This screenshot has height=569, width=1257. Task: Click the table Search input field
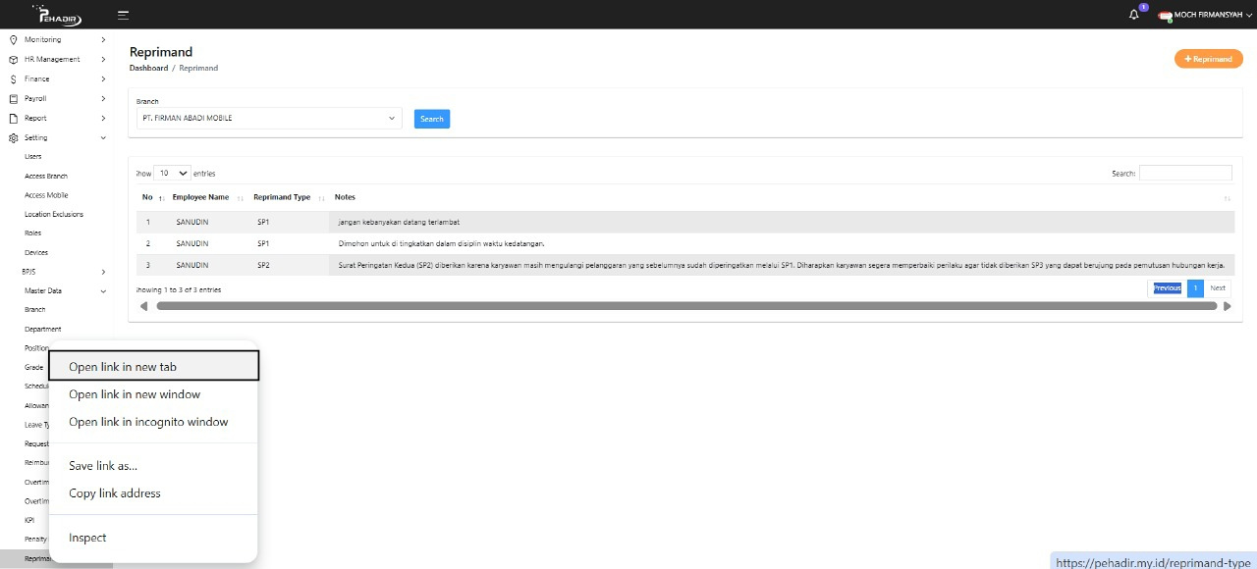click(1184, 174)
